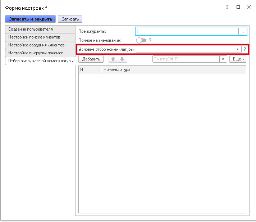The image size is (256, 222).
Task: Click Добавить to add a row
Action: [91, 59]
